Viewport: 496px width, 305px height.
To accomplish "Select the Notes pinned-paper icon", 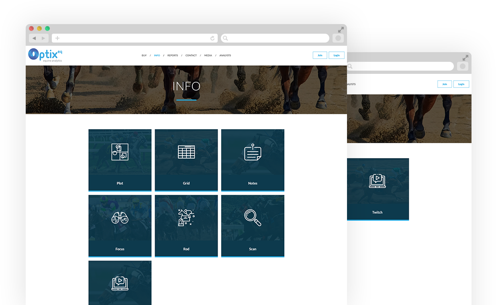I will tap(253, 152).
